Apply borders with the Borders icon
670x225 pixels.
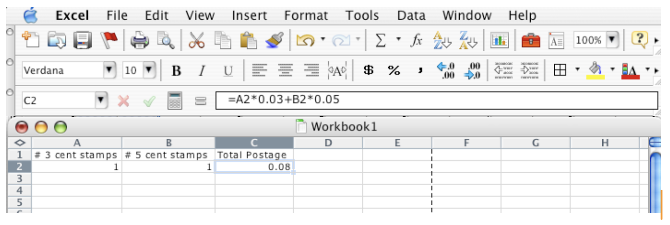[559, 71]
